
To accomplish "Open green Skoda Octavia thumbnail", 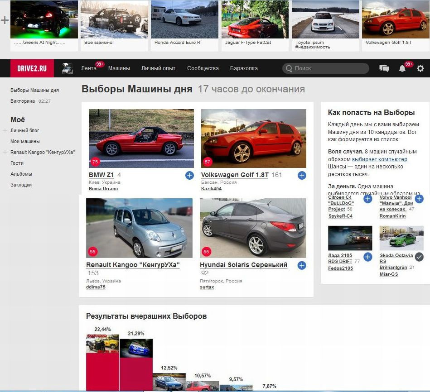I will (401, 238).
